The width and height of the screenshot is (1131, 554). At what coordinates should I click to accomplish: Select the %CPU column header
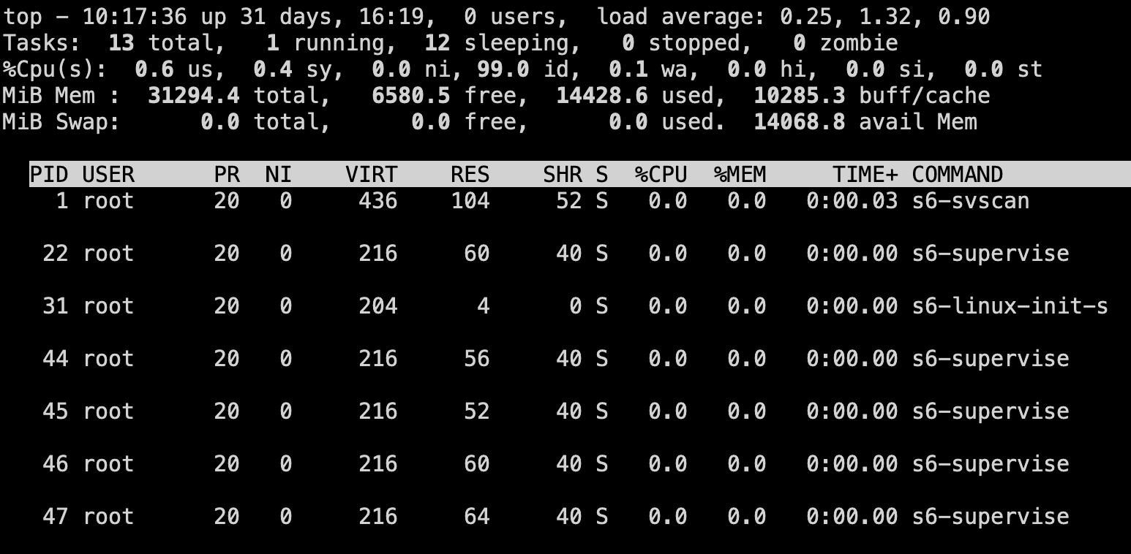point(661,175)
